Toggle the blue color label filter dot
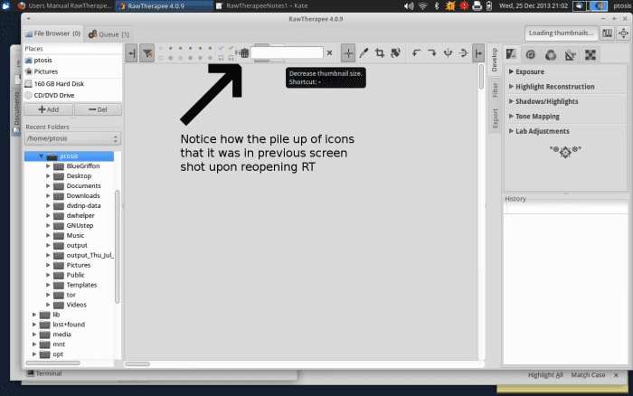The width and height of the screenshot is (633, 396). point(200,58)
